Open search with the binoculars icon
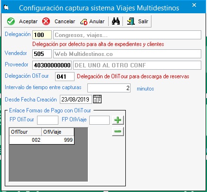 116,21
